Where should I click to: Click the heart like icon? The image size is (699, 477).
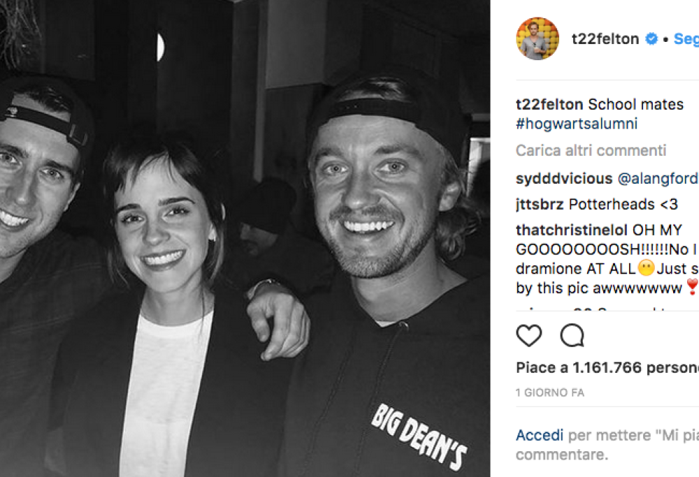(x=528, y=335)
